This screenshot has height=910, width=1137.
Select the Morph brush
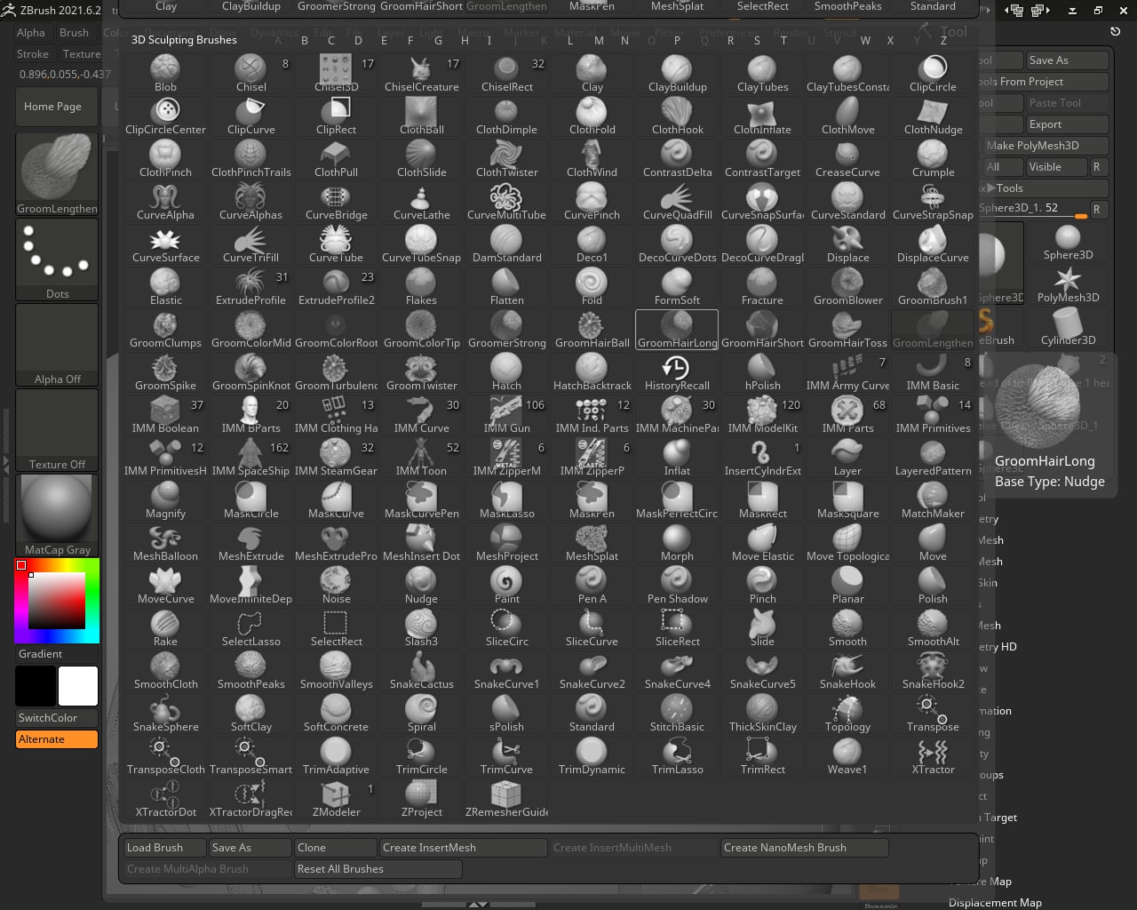(x=677, y=543)
